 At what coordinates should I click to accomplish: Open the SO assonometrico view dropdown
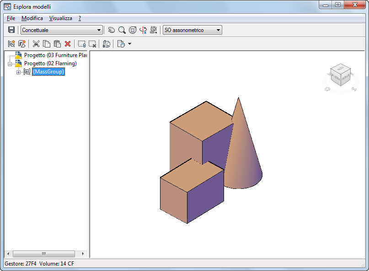[x=193, y=30]
